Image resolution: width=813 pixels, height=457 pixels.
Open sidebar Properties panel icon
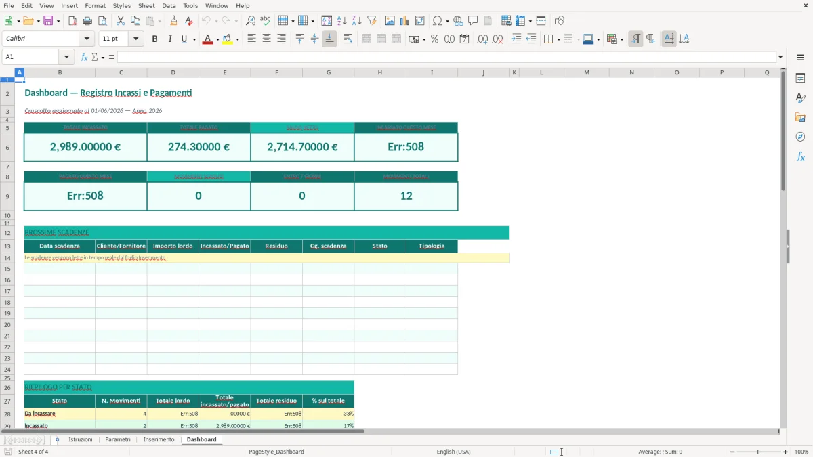coord(800,79)
